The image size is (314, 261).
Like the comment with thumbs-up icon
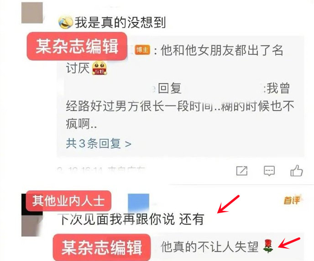pos(296,171)
